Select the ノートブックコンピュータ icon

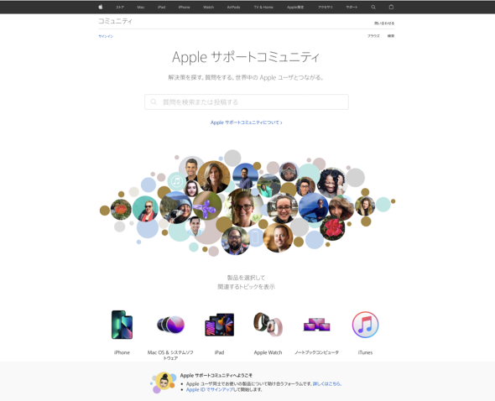pyautogui.click(x=316, y=325)
